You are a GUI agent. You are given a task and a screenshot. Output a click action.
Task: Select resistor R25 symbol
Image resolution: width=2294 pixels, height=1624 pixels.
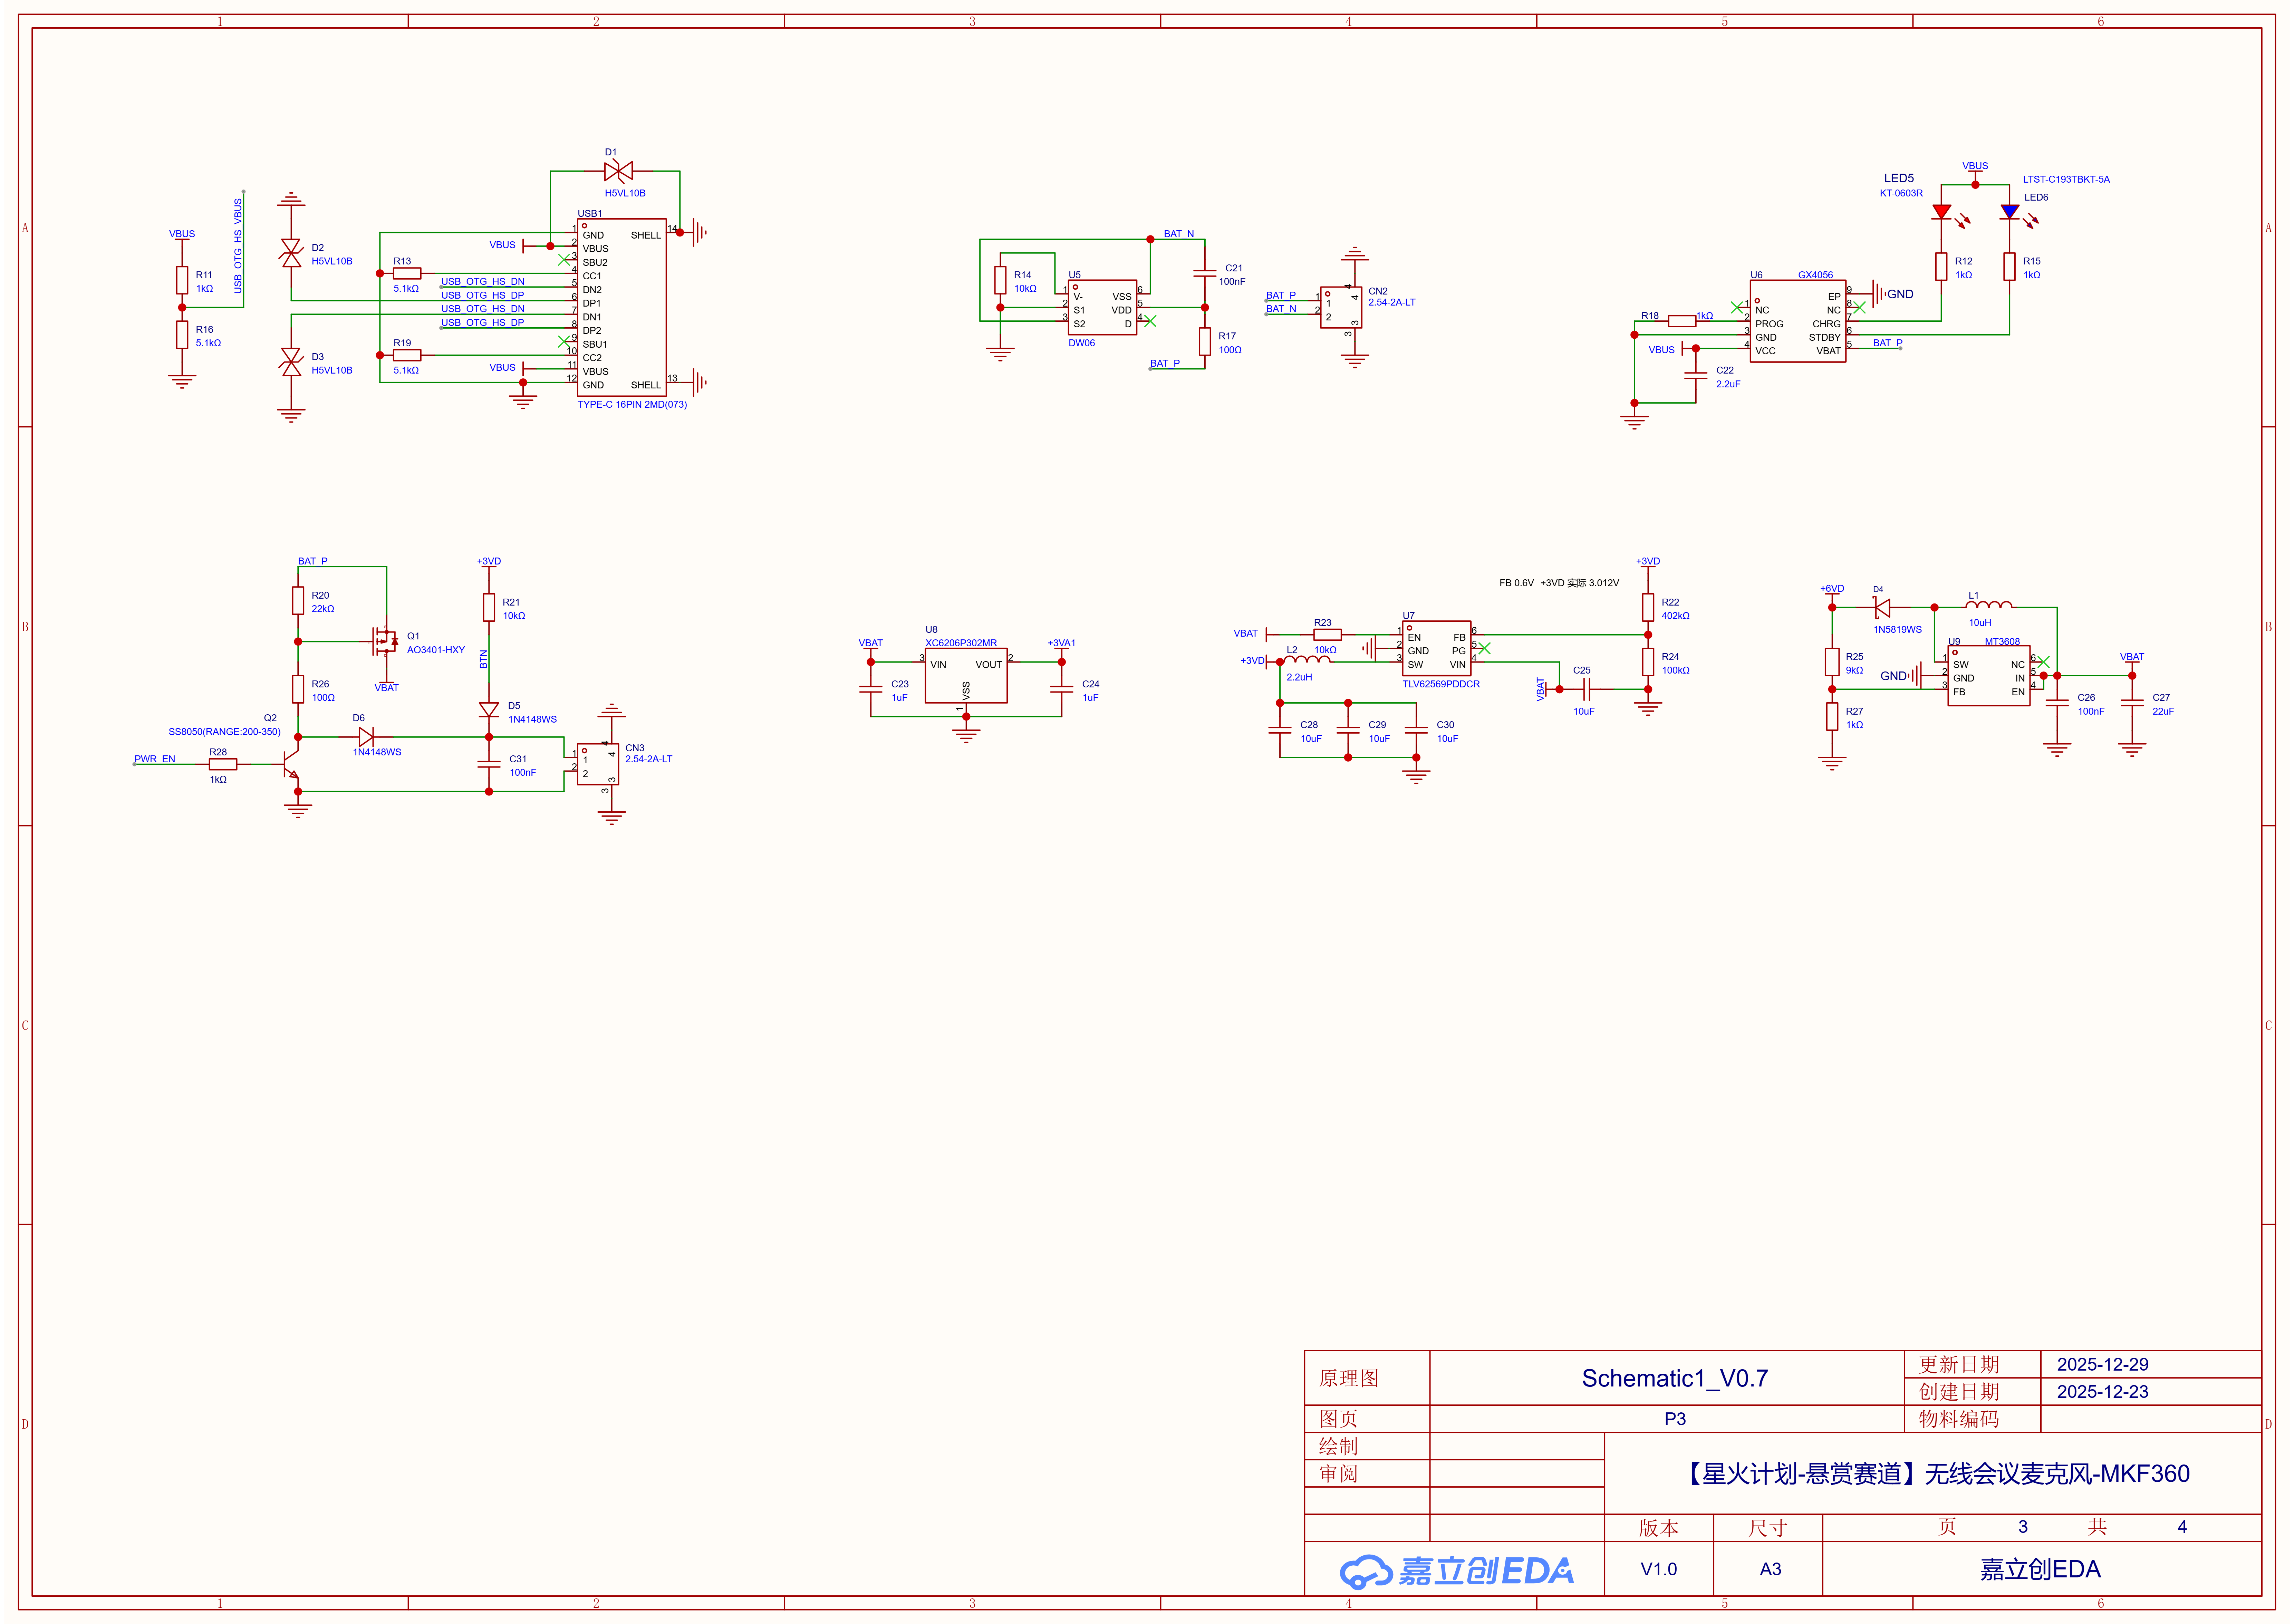[x=1832, y=662]
